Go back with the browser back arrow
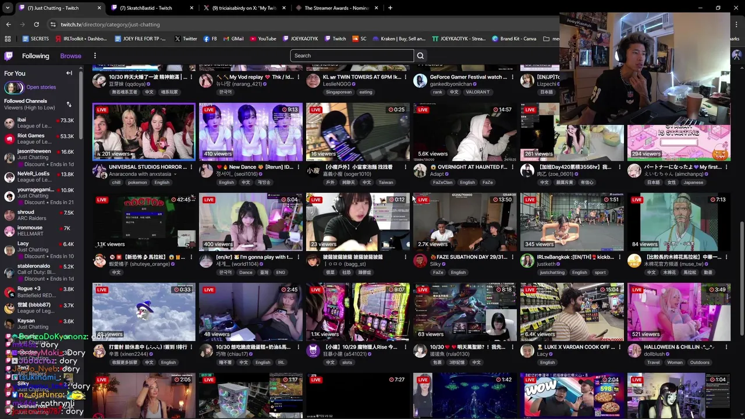745x419 pixels. pos(8,24)
